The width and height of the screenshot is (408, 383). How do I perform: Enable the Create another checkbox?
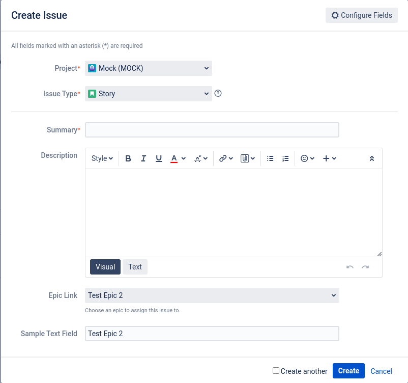pos(276,370)
